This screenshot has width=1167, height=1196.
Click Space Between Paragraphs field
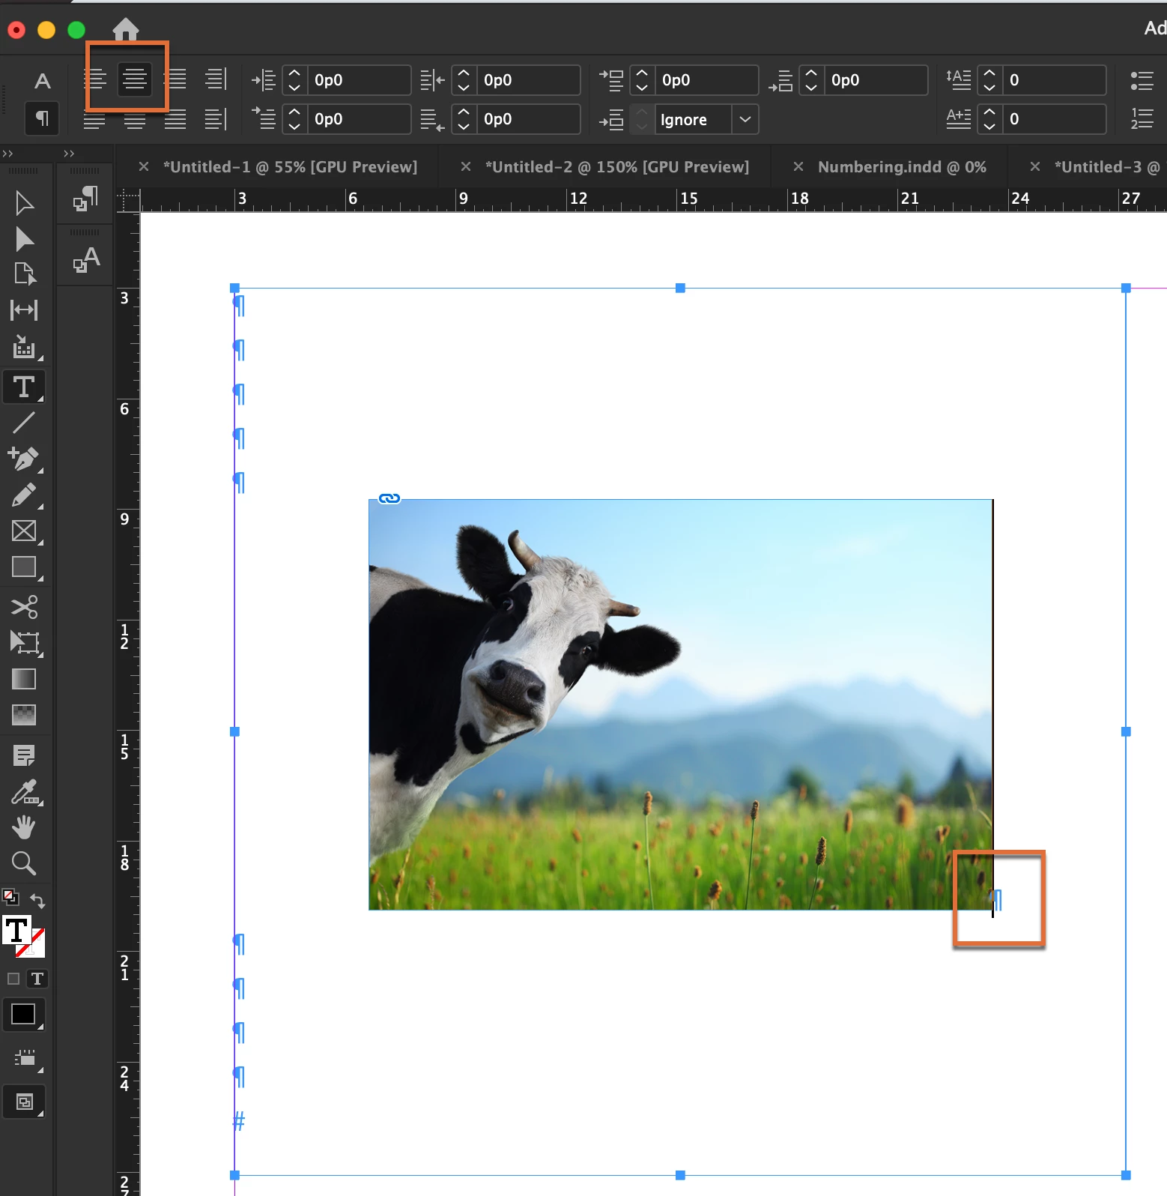[694, 119]
